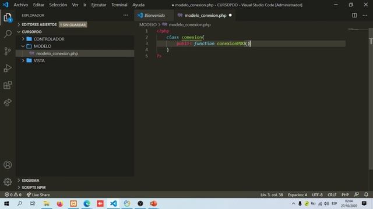The image size is (373, 209).
Task: Open the Live Share view in activity bar
Action: click(x=8, y=102)
